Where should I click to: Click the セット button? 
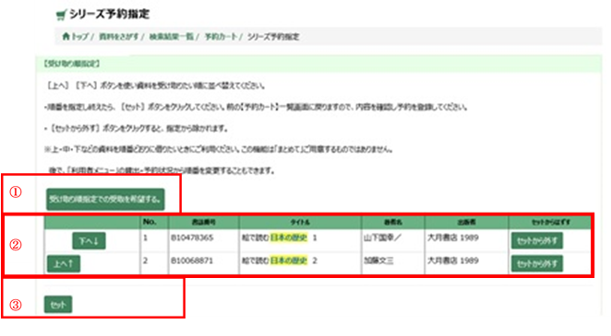point(58,305)
